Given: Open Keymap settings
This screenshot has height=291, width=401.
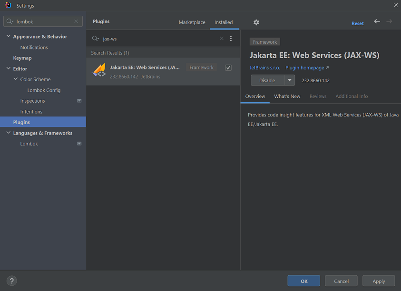Looking at the screenshot, I should click(22, 58).
